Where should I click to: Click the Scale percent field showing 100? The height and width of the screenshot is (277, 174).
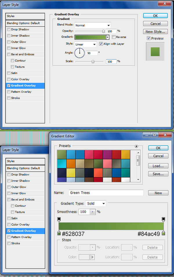(111, 61)
